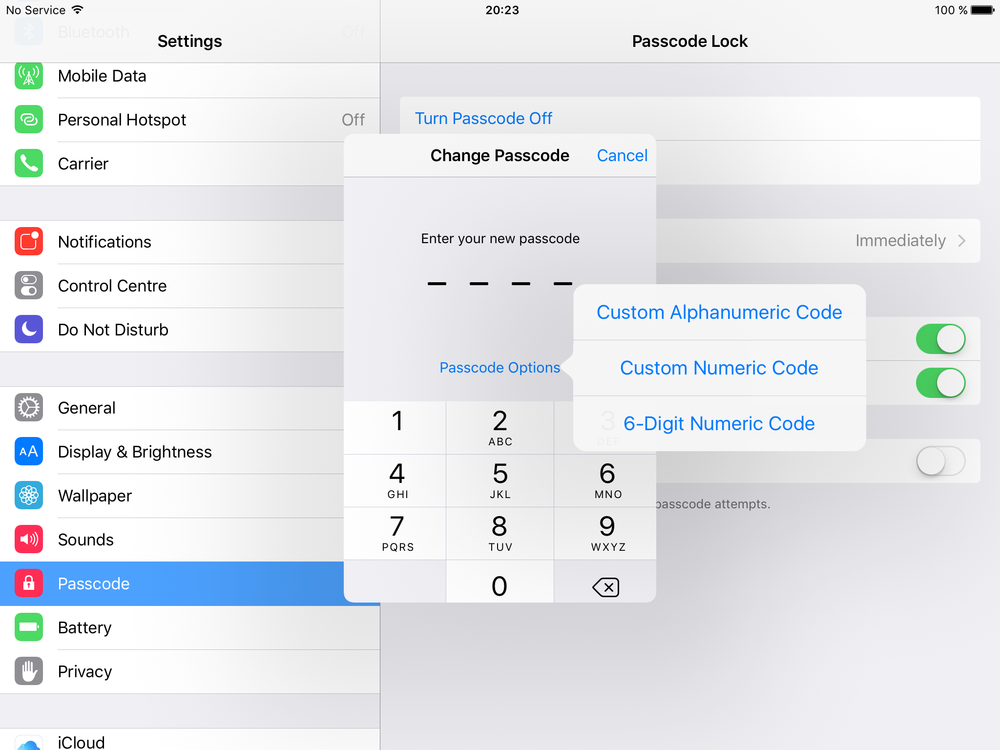Tap the passcode entry input field
1000x750 pixels.
pos(499,282)
